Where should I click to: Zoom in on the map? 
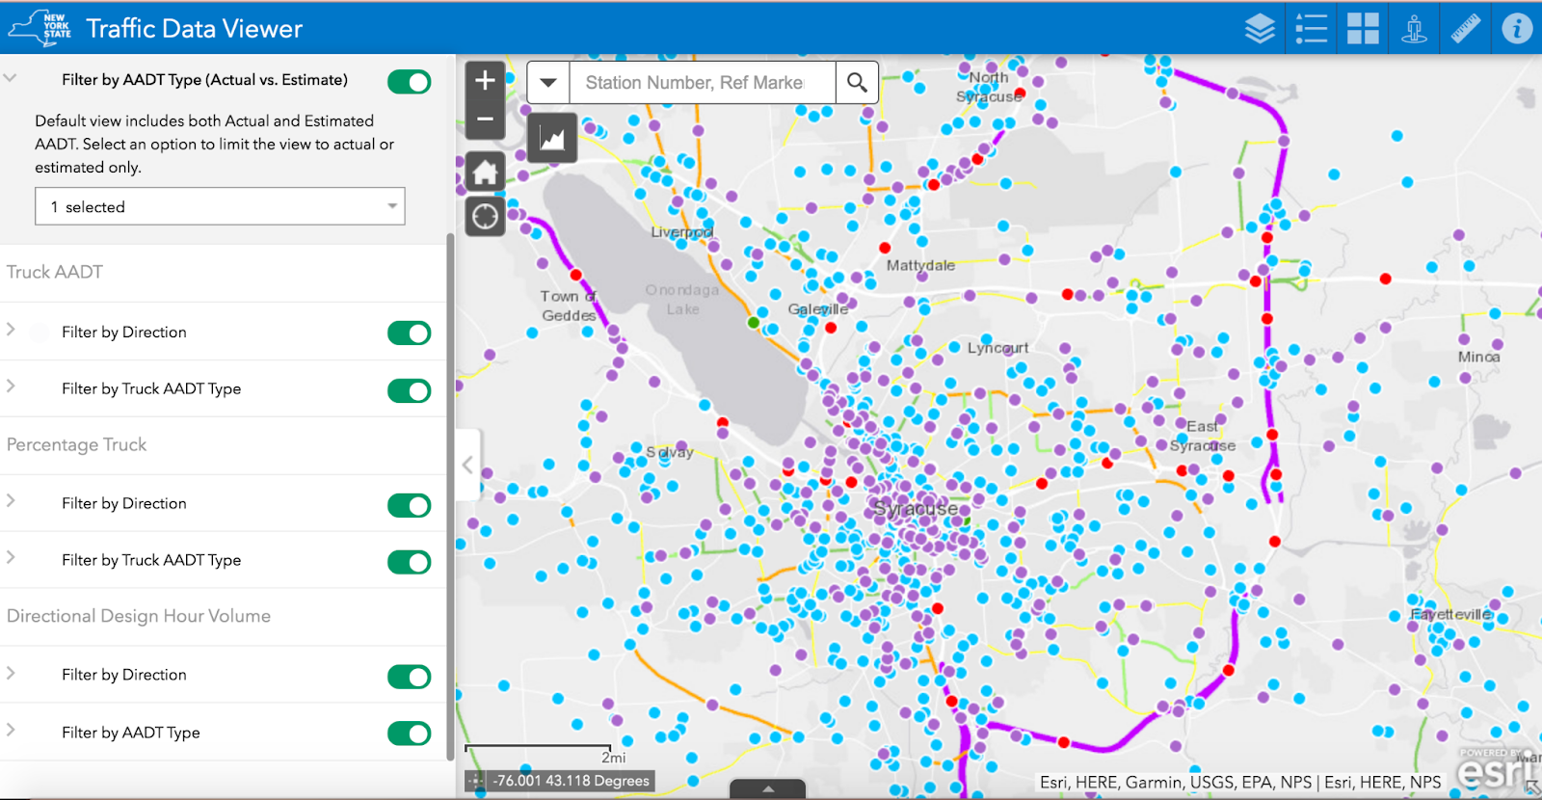(x=485, y=81)
